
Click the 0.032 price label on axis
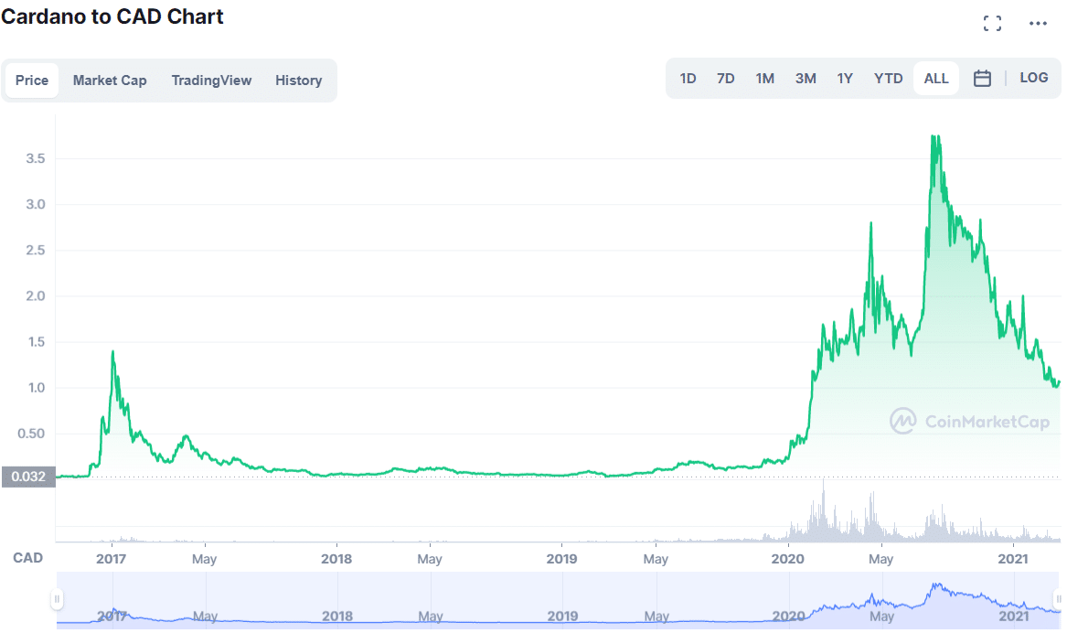click(28, 477)
